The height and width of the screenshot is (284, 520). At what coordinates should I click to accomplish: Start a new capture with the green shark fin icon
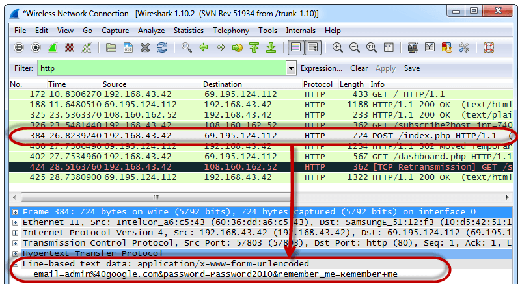tap(53, 47)
